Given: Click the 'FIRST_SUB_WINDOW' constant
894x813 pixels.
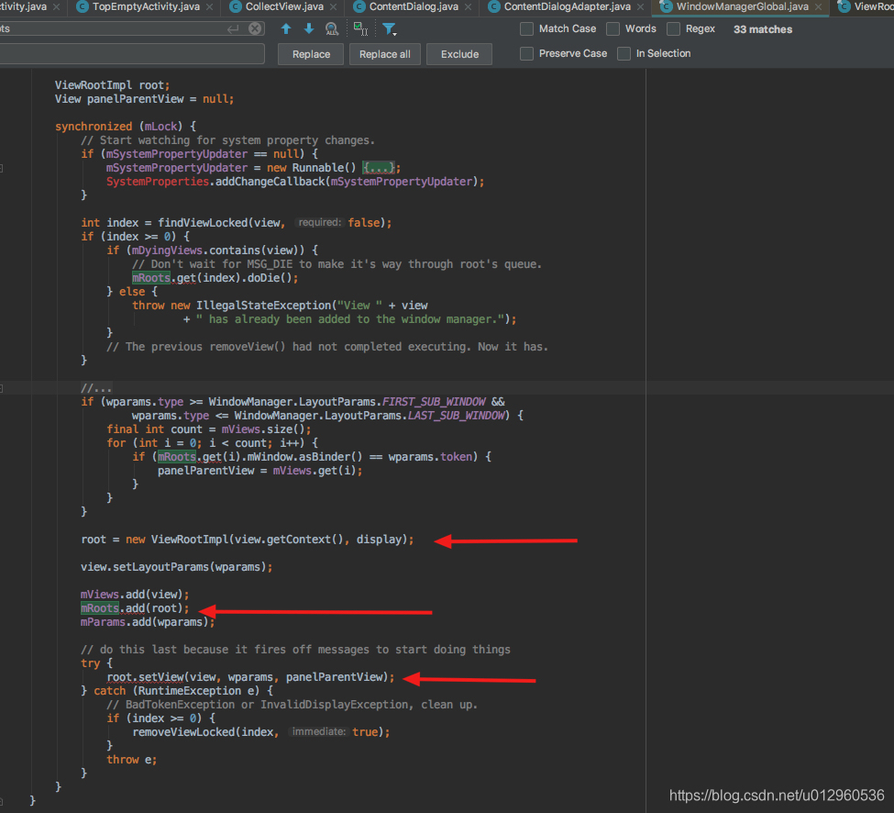Looking at the screenshot, I should (434, 402).
